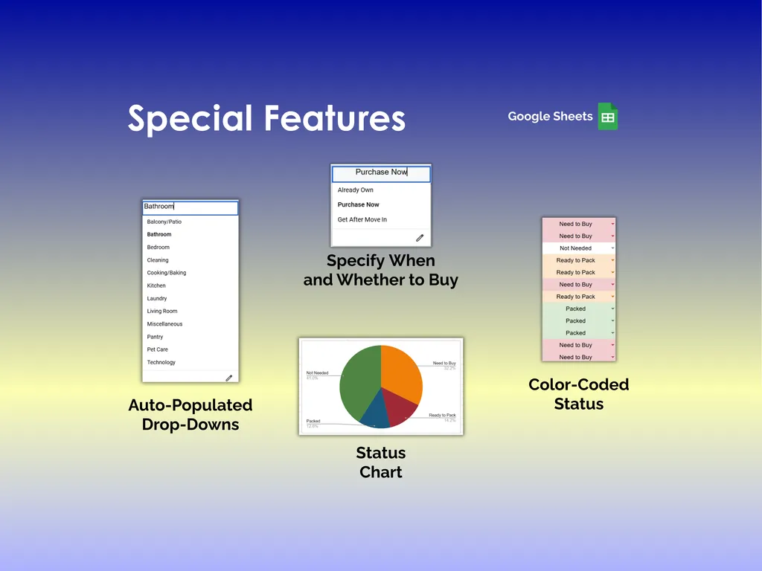Image resolution: width=762 pixels, height=571 pixels.
Task: Click the Google Sheets logo icon
Action: [x=607, y=117]
